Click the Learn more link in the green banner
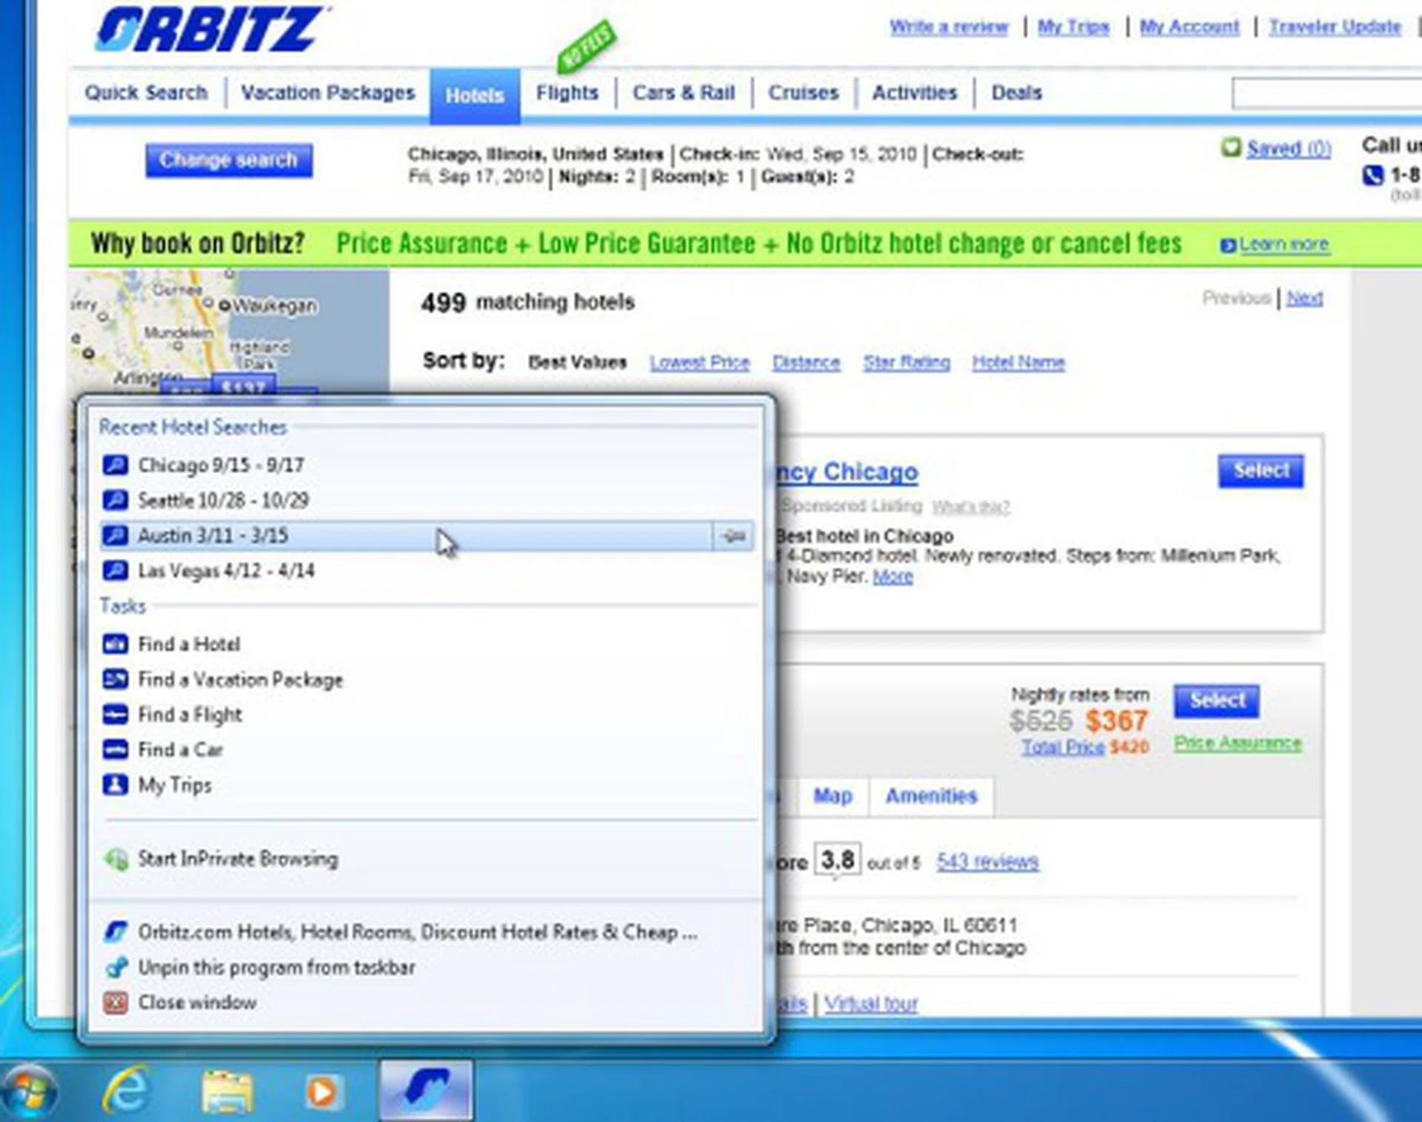The image size is (1422, 1122). pyautogui.click(x=1284, y=244)
